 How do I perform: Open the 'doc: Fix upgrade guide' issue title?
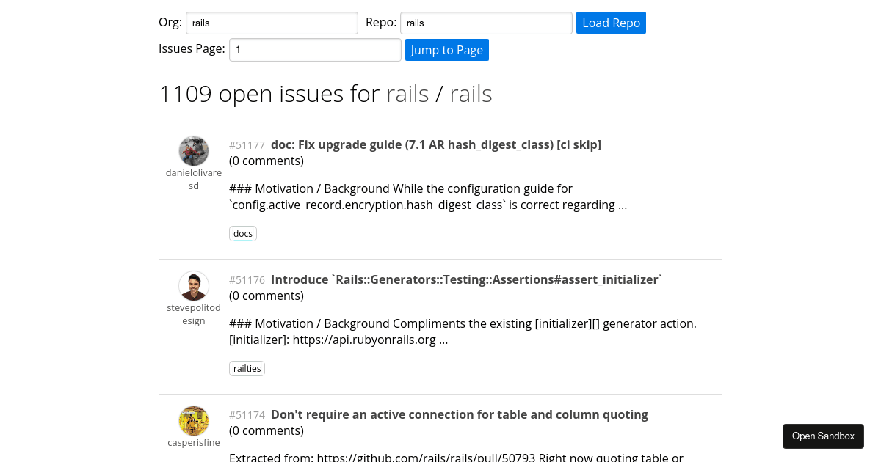click(x=435, y=144)
